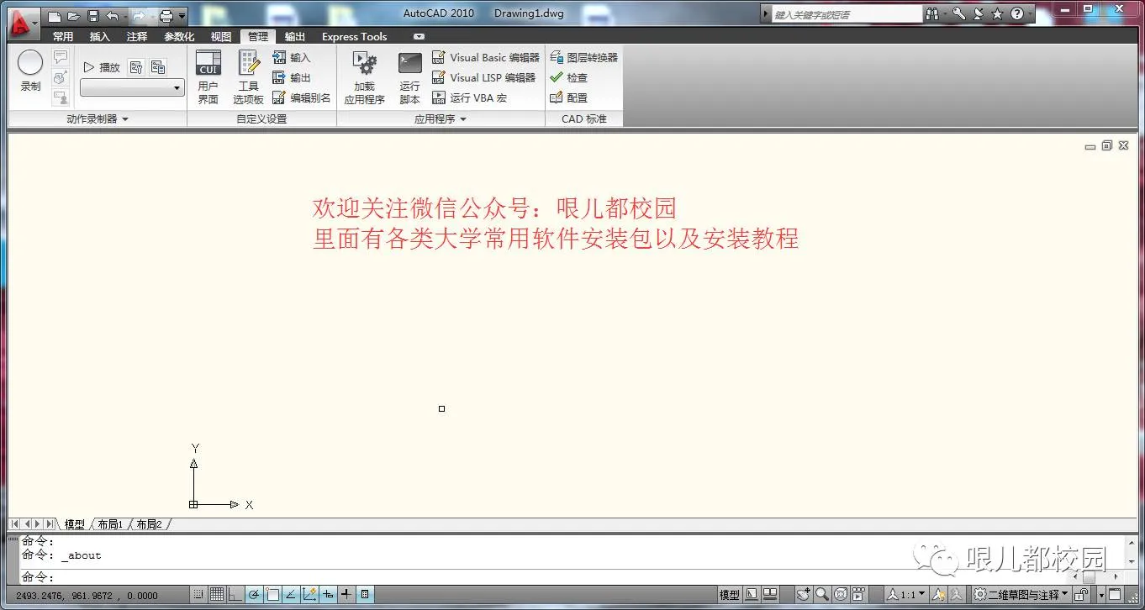Open CAD standards 配置
The width and height of the screenshot is (1145, 610).
[569, 97]
